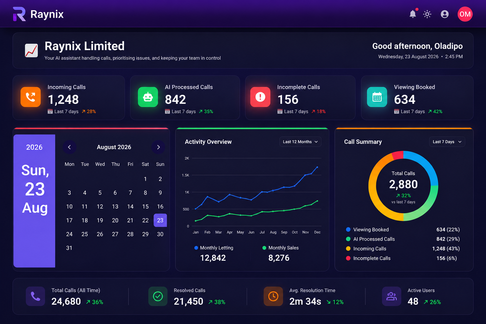
Task: Click the Avg. Resolution Time clock icon
Action: [x=273, y=296]
